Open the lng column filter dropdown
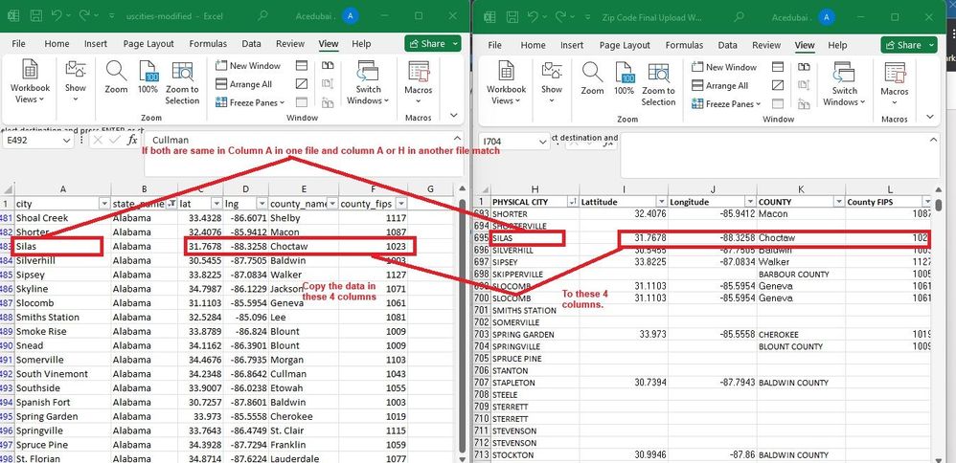Viewport: 956px width, 463px height. (x=262, y=204)
